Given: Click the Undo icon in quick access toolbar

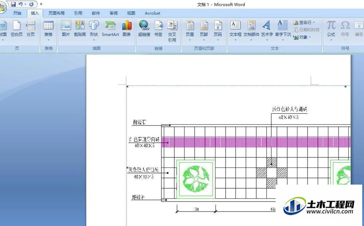Looking at the screenshot, I should click(21, 4).
